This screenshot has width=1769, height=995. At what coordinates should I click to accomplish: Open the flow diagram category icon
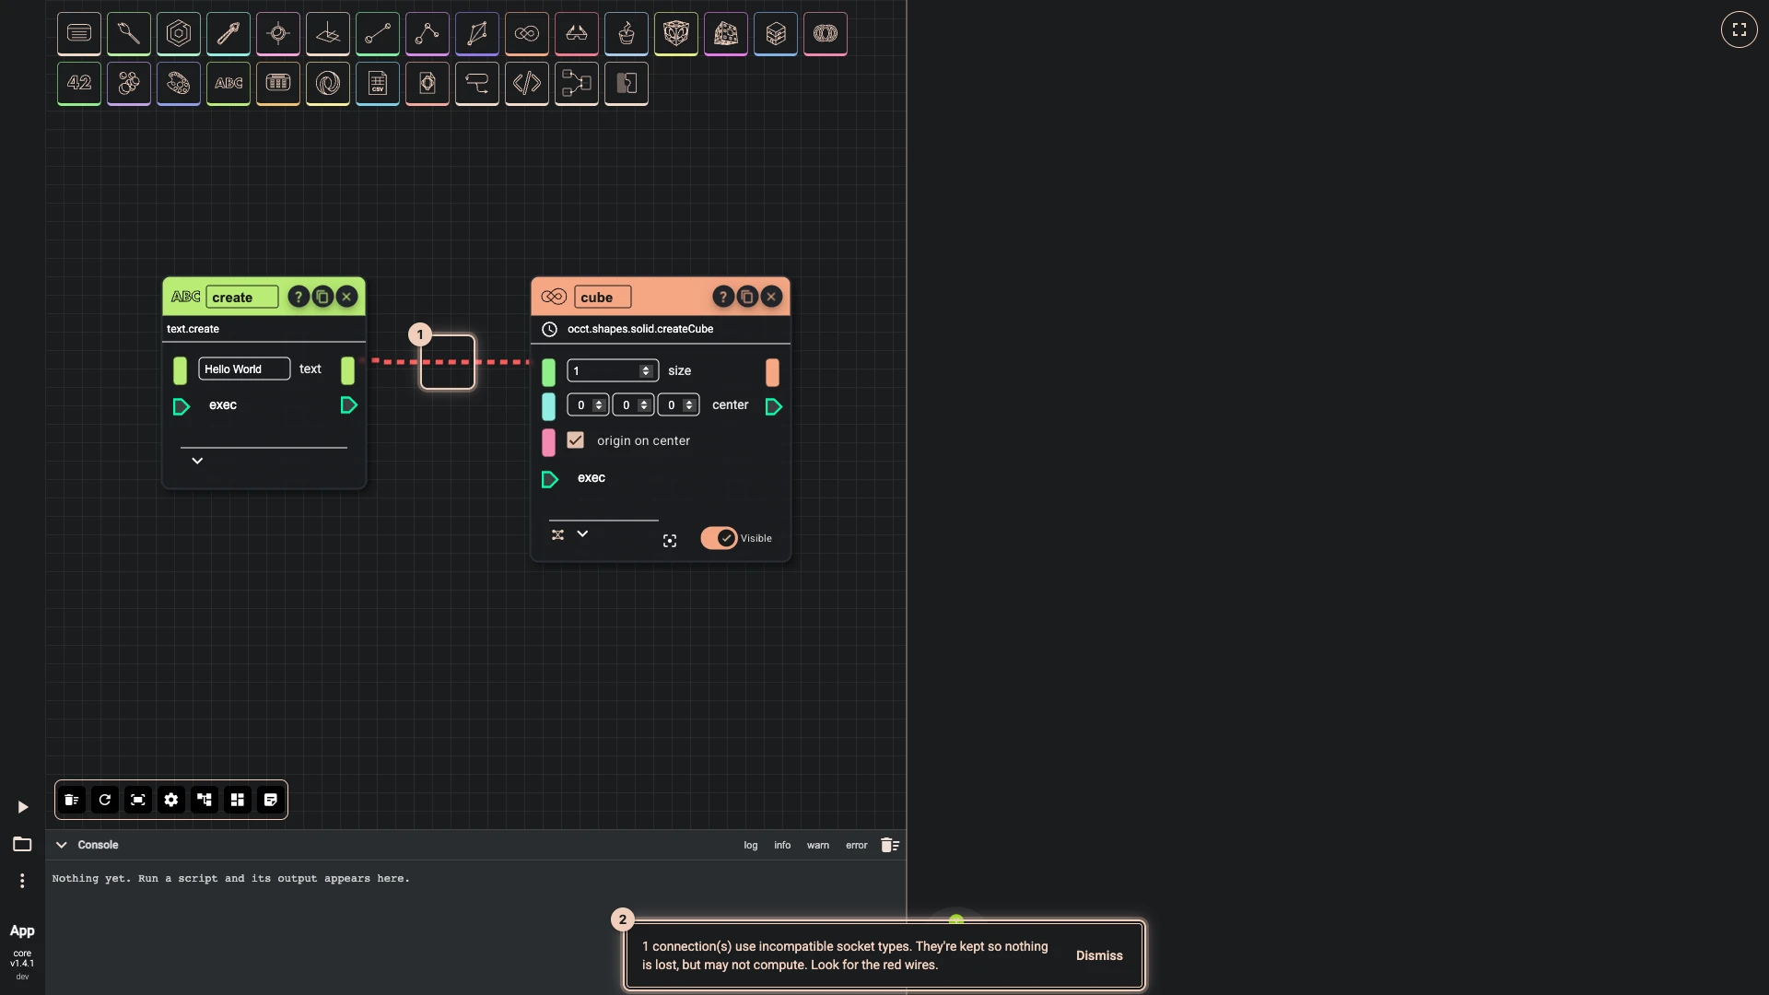577,84
